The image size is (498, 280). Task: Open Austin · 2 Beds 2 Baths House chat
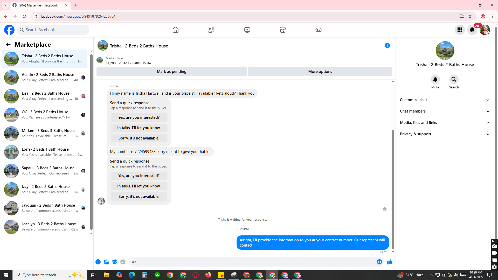click(45, 78)
